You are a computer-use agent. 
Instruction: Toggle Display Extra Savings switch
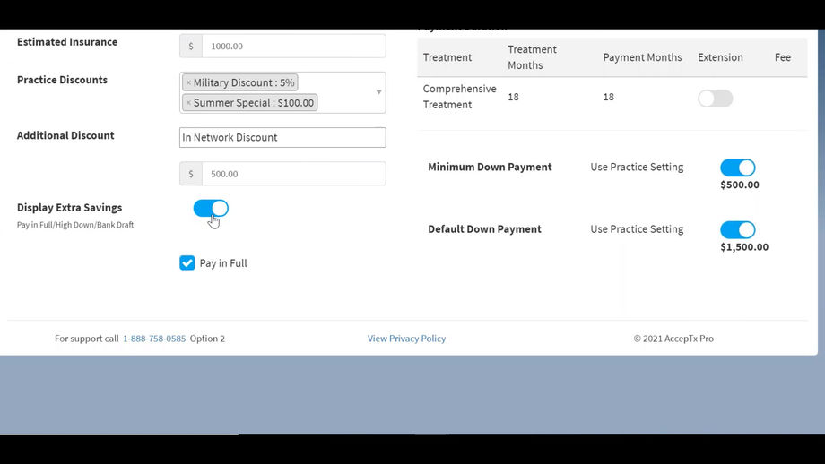pyautogui.click(x=211, y=208)
